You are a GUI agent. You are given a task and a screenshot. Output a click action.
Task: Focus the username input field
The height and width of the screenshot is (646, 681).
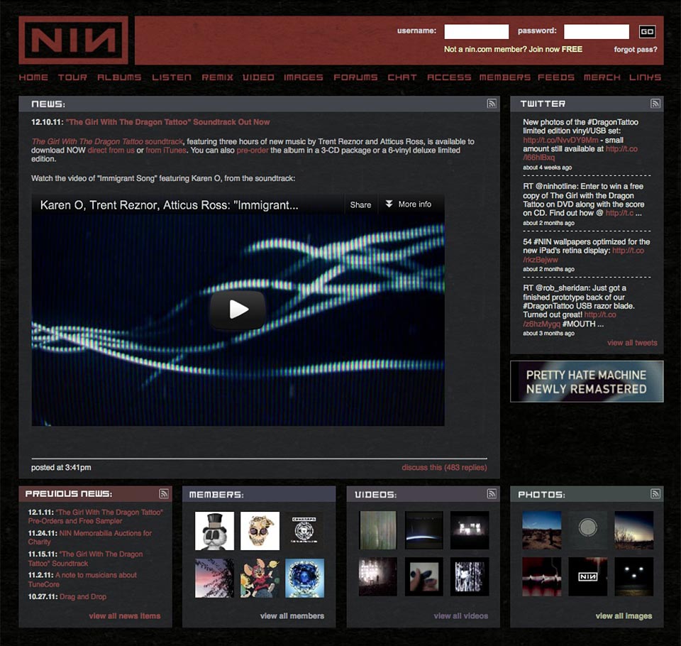(477, 31)
